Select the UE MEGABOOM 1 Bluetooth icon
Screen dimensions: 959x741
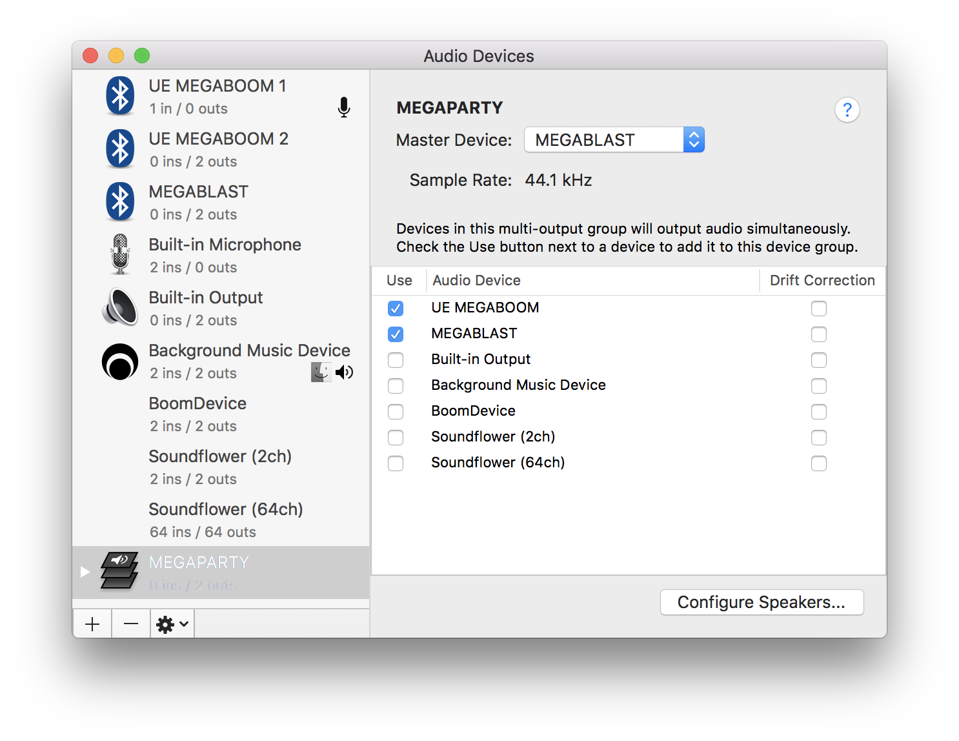pyautogui.click(x=120, y=96)
